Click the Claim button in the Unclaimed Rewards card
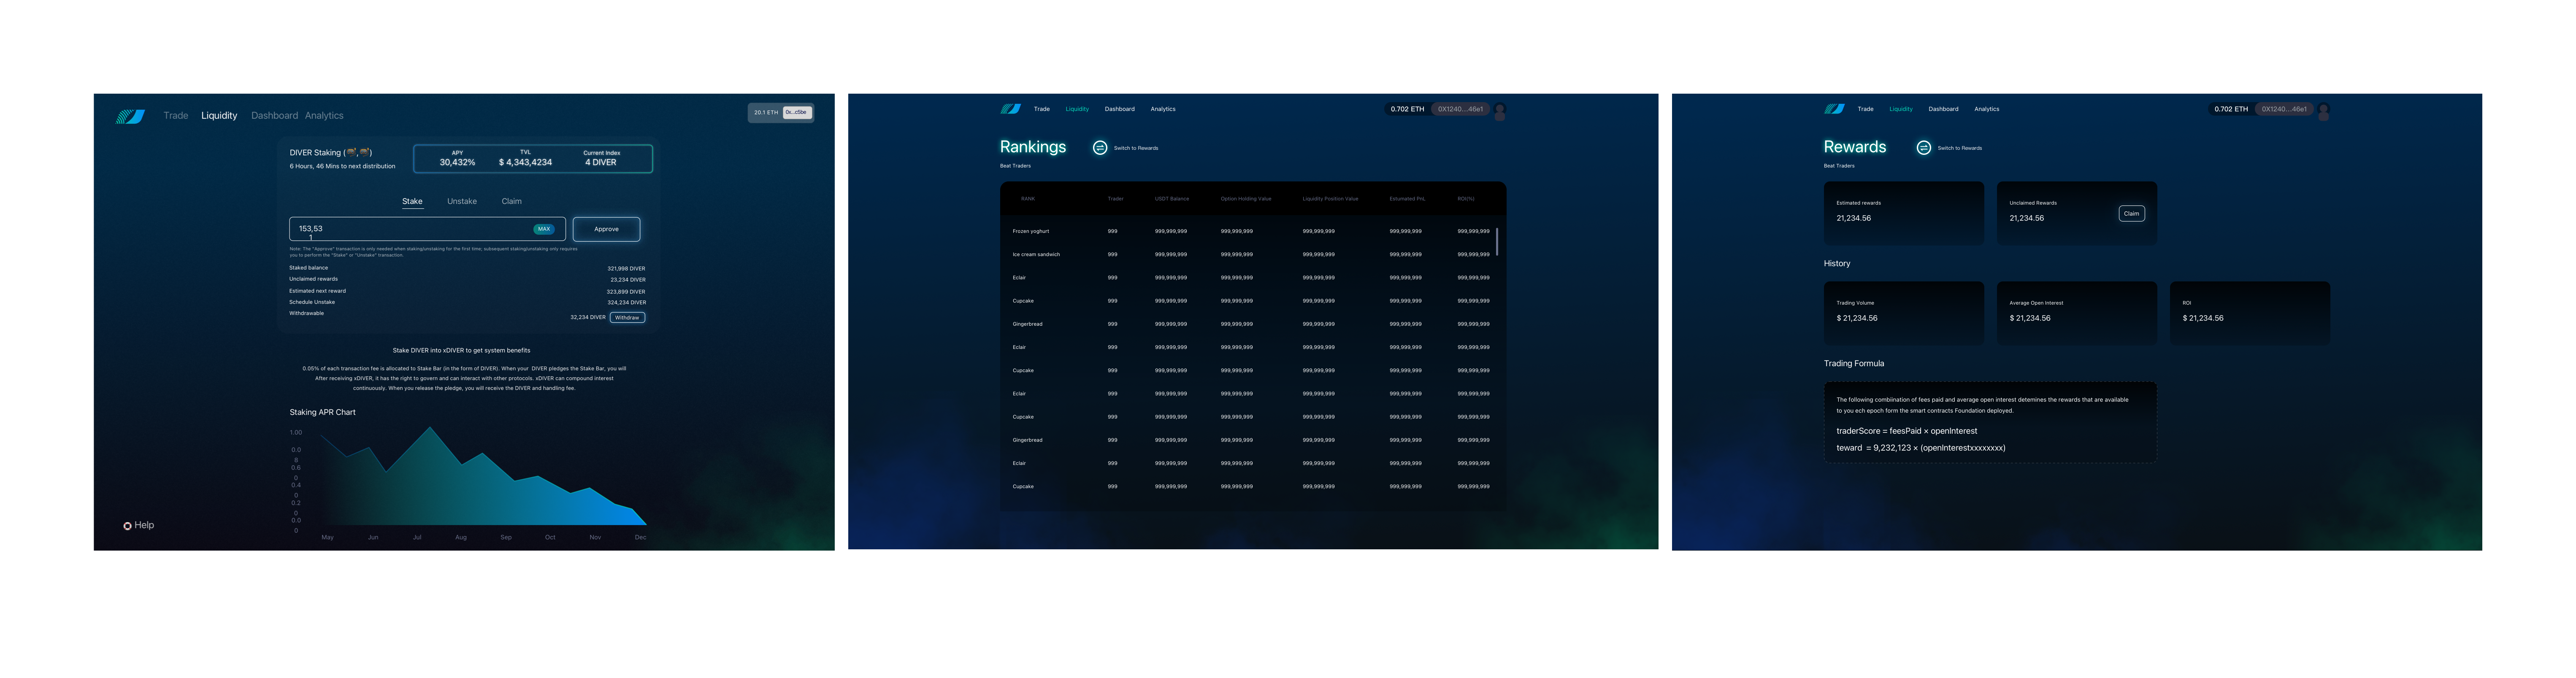 tap(2131, 213)
